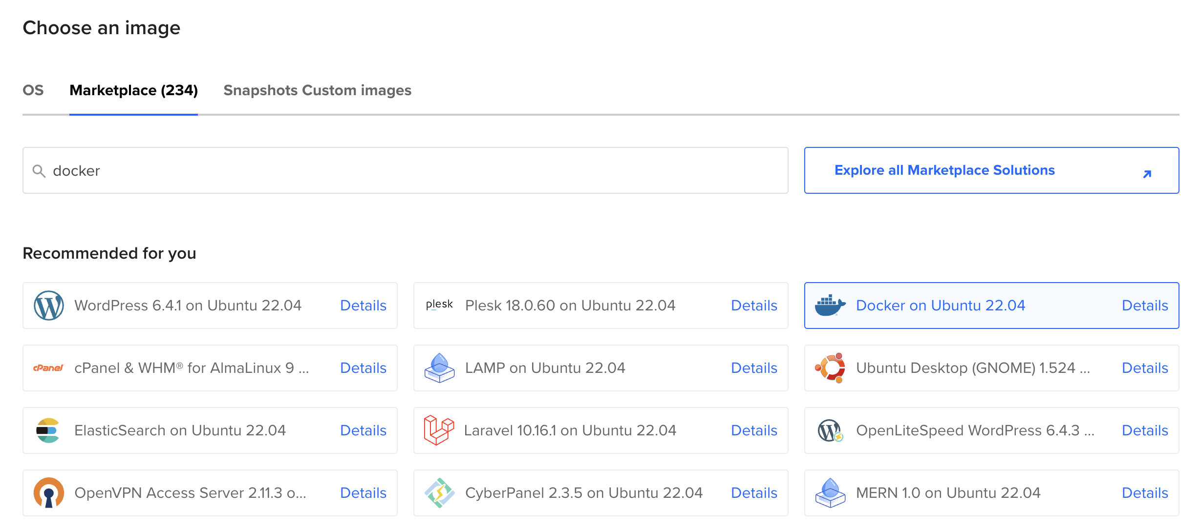
Task: Click the CyberPanel logo icon
Action: 439,493
